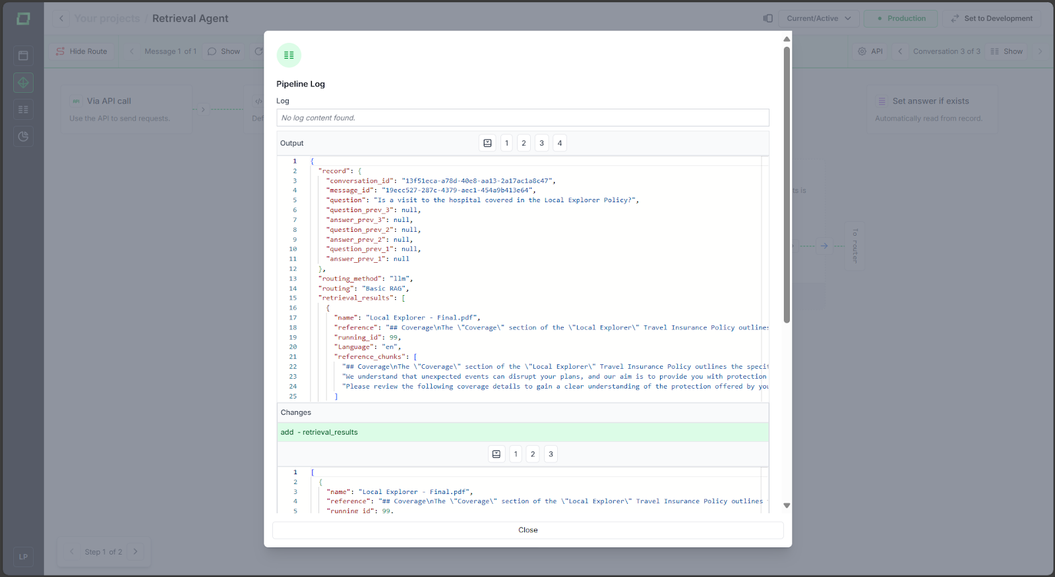Click the Set answer if exists node icon

pyautogui.click(x=882, y=101)
